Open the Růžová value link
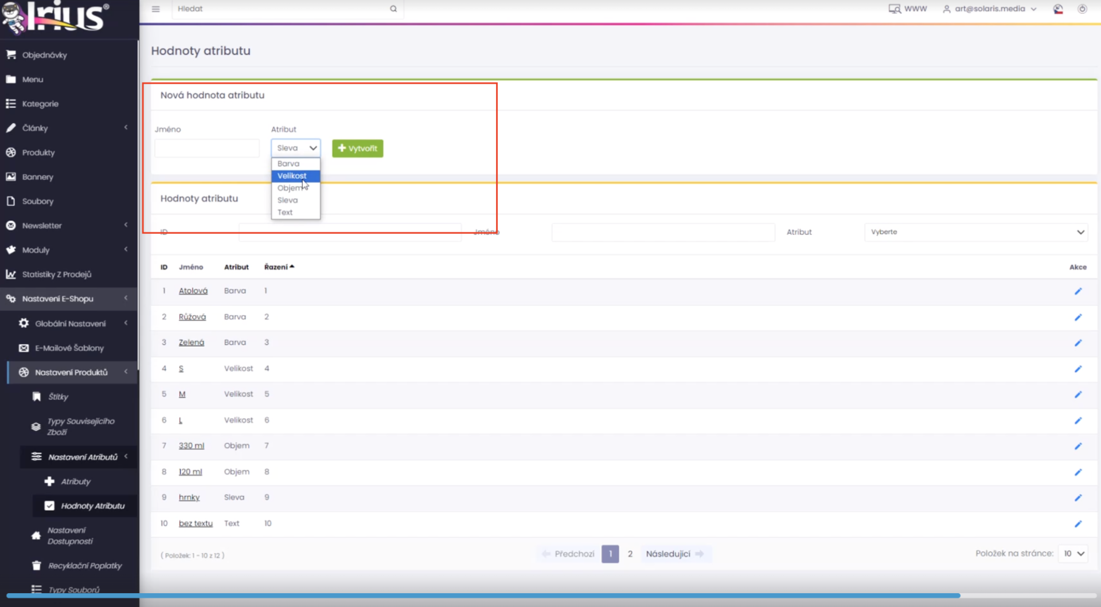The width and height of the screenshot is (1101, 607). [192, 317]
